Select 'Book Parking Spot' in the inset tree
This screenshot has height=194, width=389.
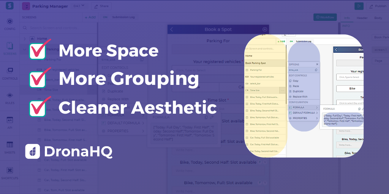coord(265,63)
